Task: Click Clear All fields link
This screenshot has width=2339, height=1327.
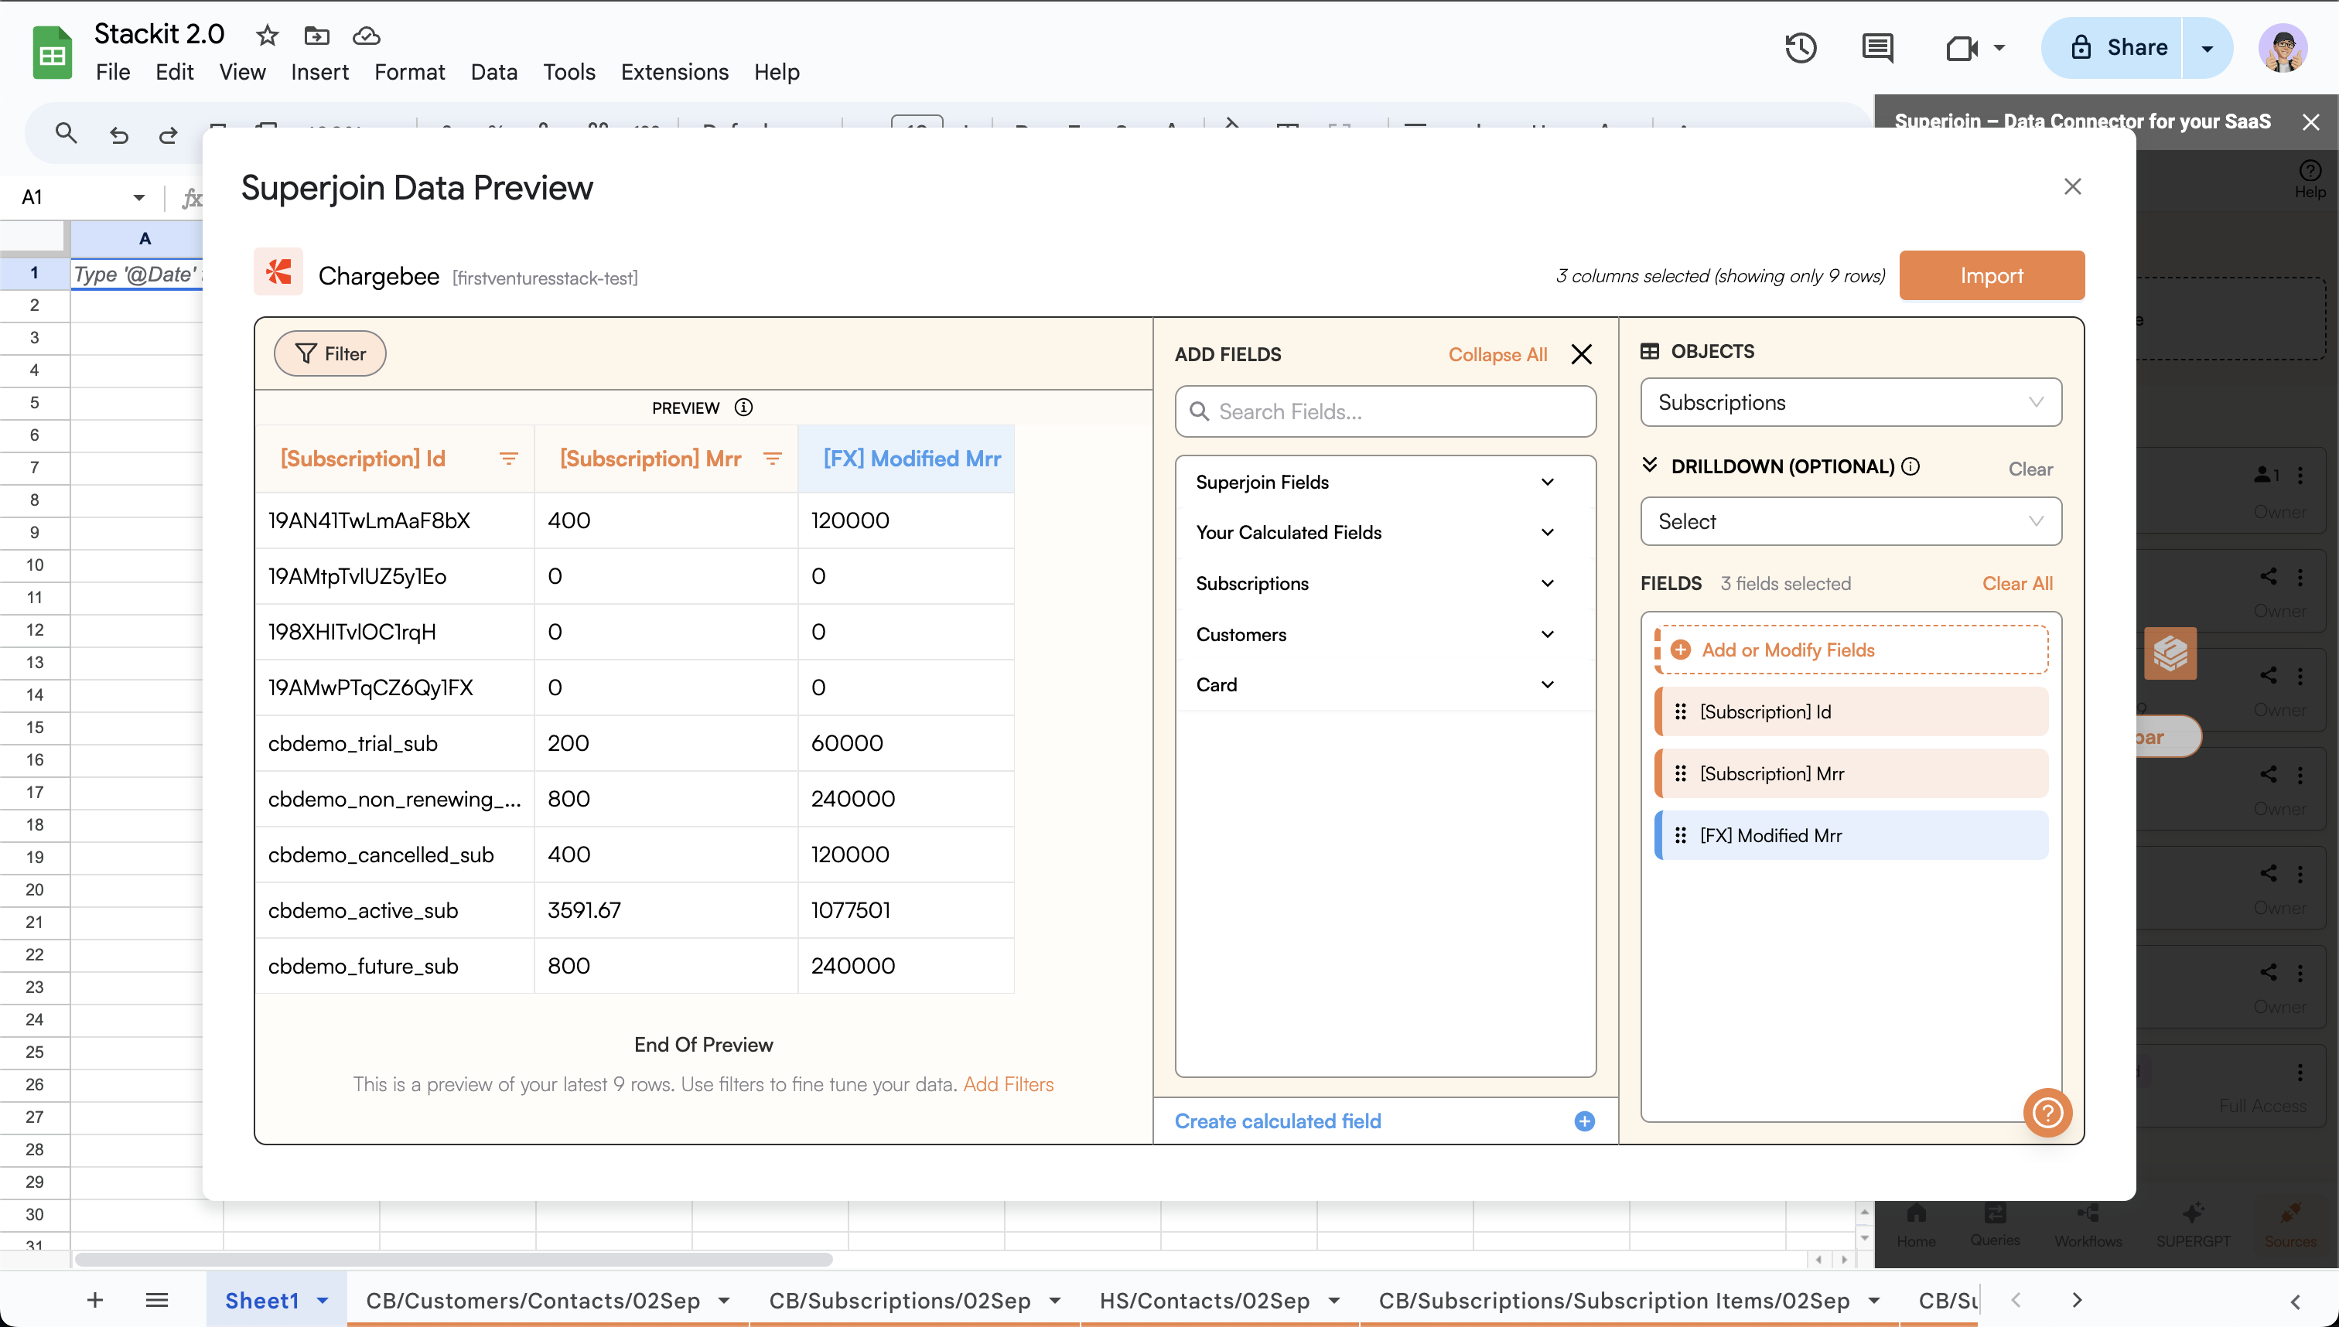Action: pyautogui.click(x=2017, y=583)
